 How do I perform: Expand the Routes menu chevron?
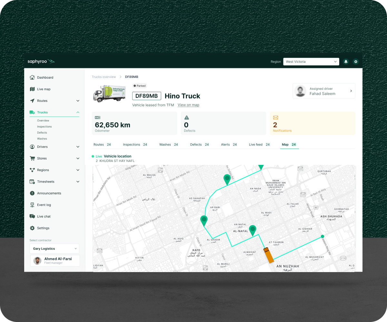[78, 101]
